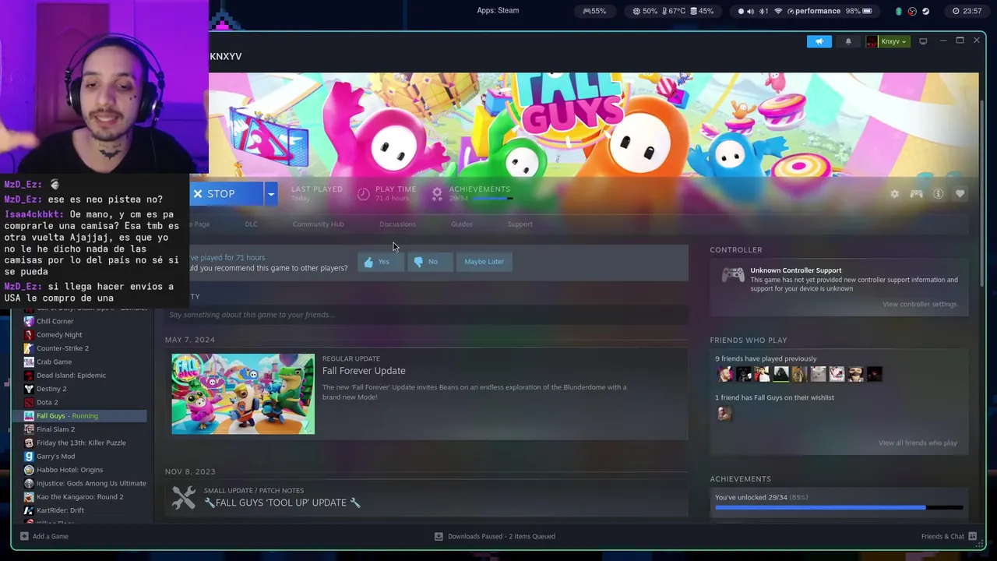
Task: Click the controller gamepad icon in Controller panel
Action: point(732,275)
